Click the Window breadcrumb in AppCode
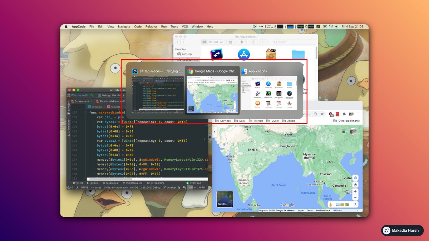 point(95,107)
